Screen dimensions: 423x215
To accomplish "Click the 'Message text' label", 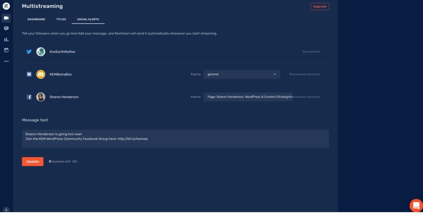I will pos(35,120).
